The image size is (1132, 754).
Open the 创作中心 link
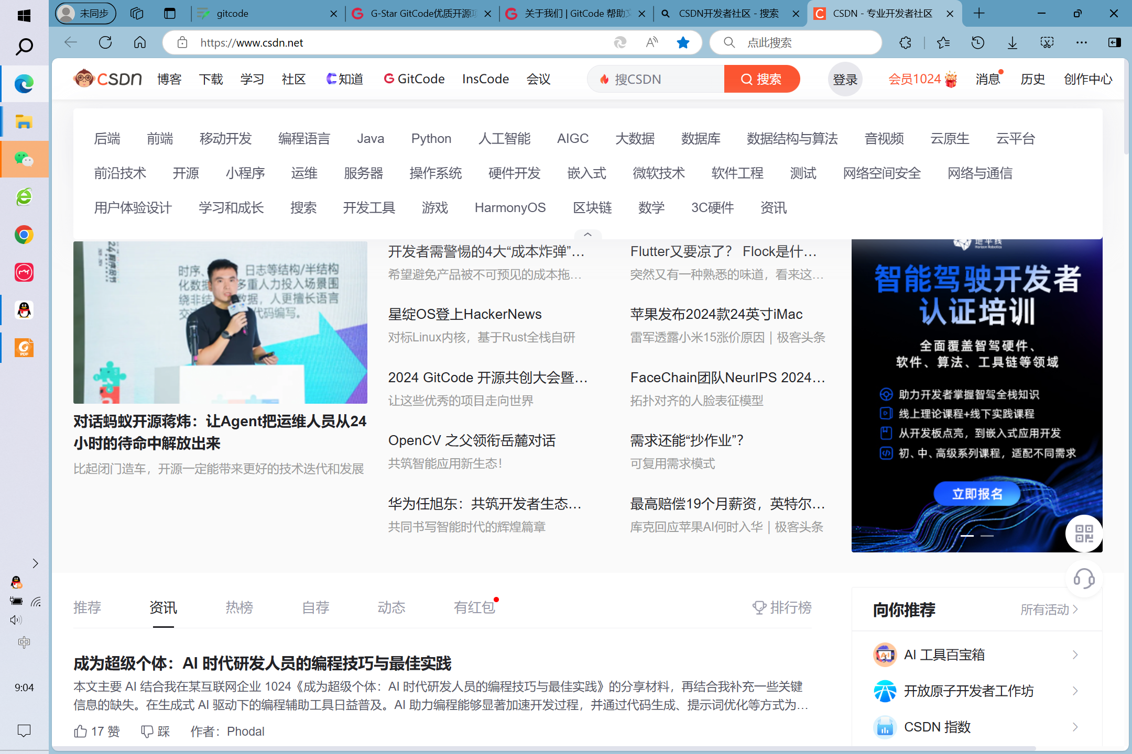[1088, 79]
